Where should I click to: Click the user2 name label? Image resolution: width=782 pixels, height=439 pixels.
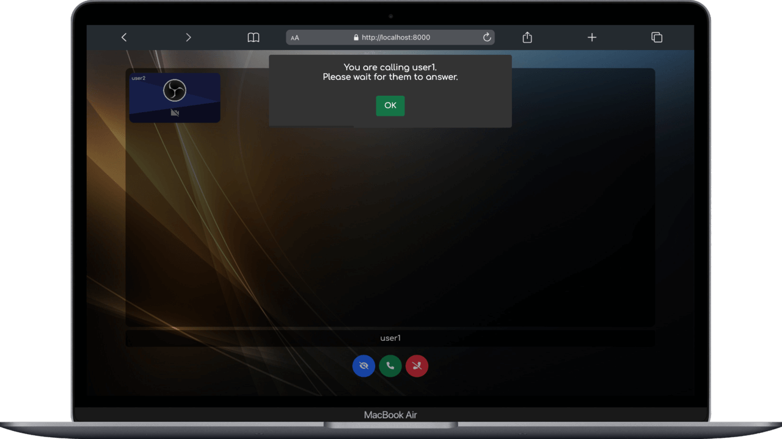(x=139, y=78)
